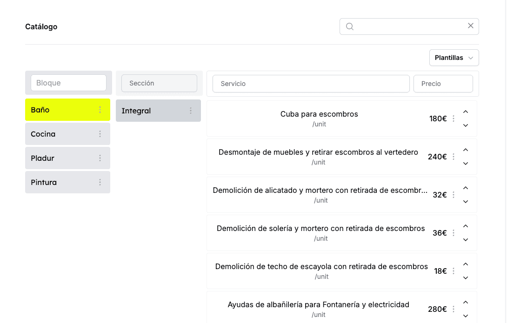507x323 pixels.
Task: Move Cuba para escombros up in the list
Action: pos(466,112)
